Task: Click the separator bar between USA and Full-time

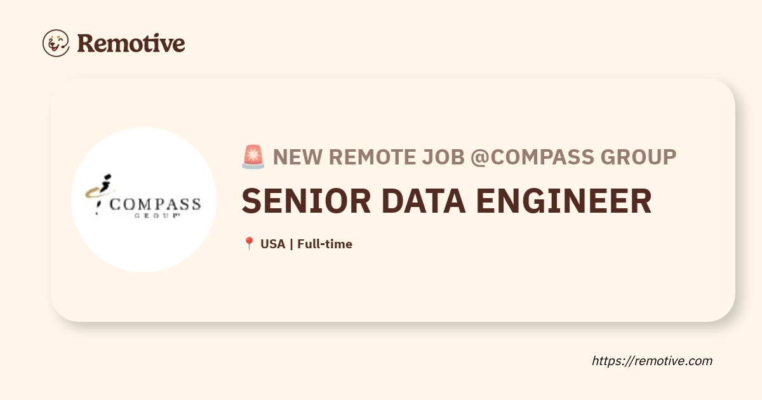Action: tap(291, 244)
